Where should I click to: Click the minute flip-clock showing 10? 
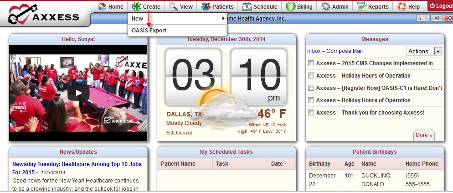tap(259, 77)
